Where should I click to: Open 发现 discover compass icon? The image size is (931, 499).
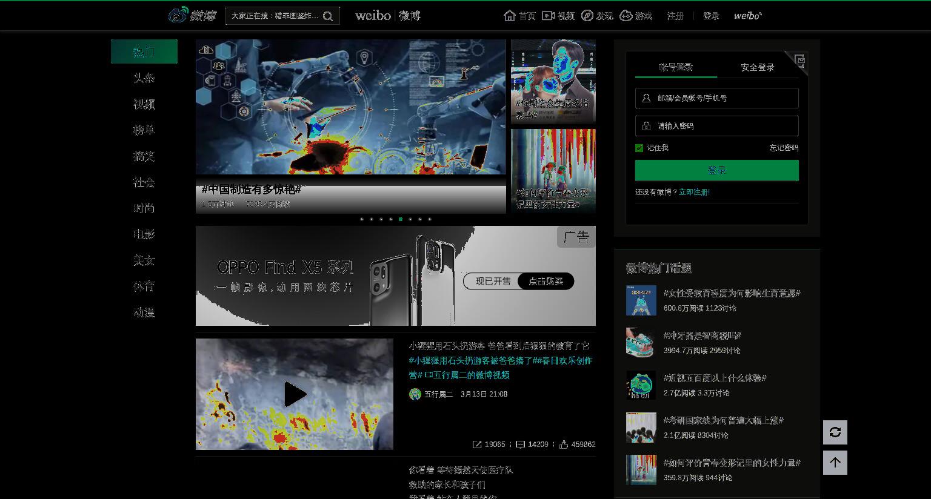pyautogui.click(x=587, y=16)
